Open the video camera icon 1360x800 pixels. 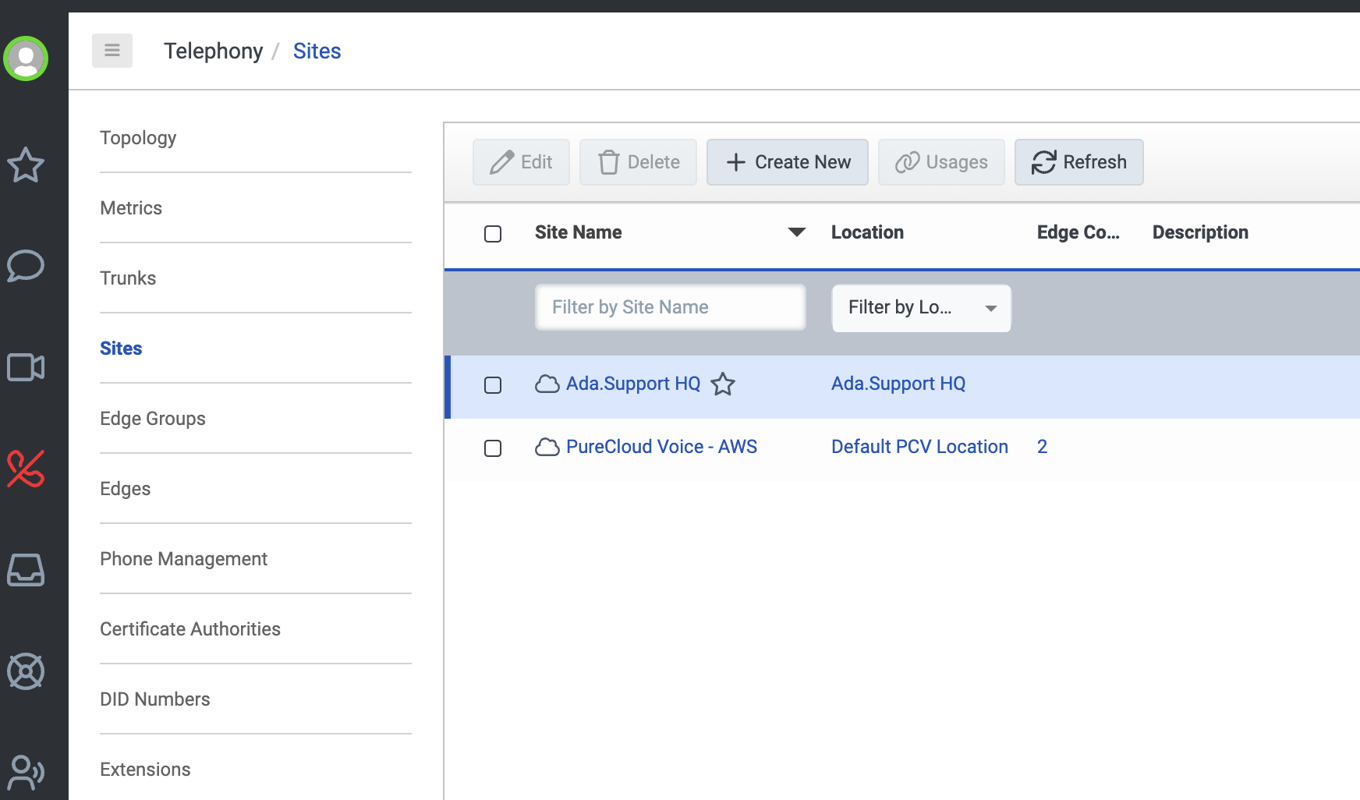pyautogui.click(x=26, y=367)
